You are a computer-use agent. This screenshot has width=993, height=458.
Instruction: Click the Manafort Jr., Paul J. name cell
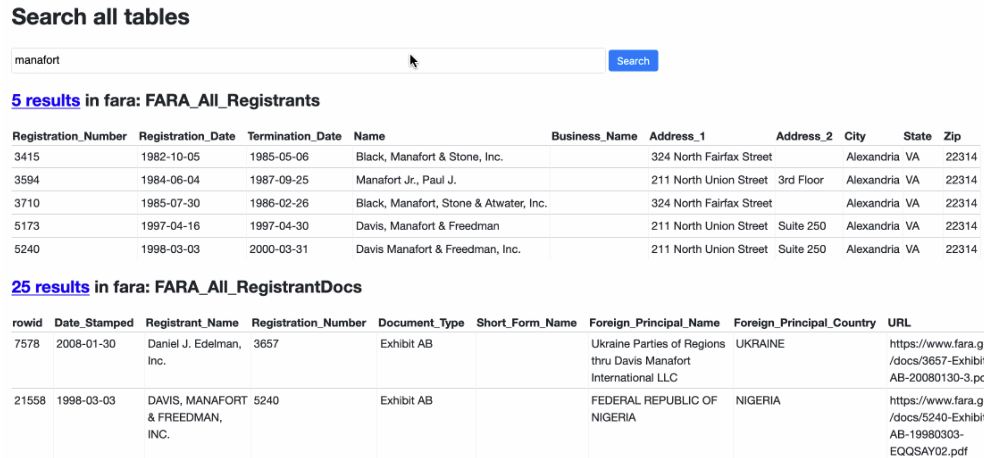[406, 180]
